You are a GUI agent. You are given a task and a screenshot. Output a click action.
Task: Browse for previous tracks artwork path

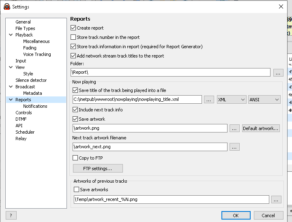click(276, 200)
